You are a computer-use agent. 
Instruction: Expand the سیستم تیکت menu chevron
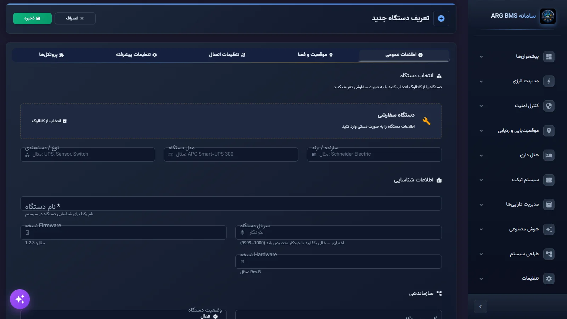[x=481, y=180]
